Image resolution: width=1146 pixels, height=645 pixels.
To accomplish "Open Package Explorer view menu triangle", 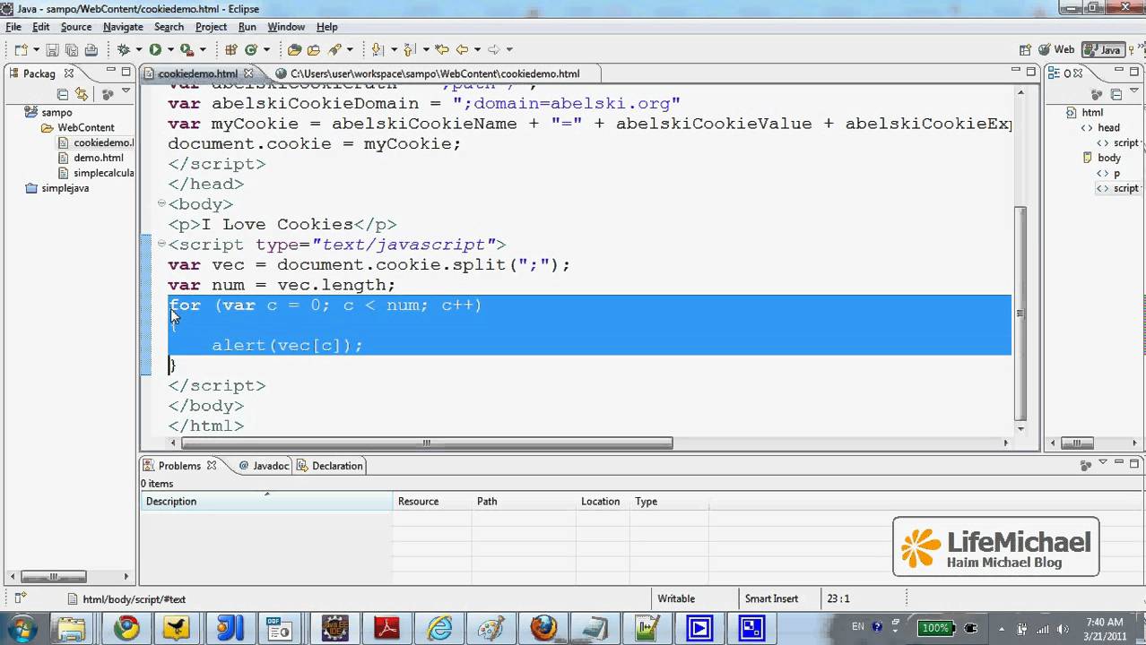I will 126,92.
